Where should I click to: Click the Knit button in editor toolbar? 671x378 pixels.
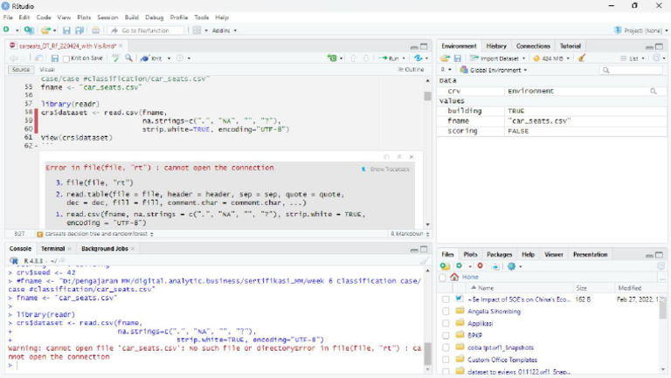(x=155, y=58)
